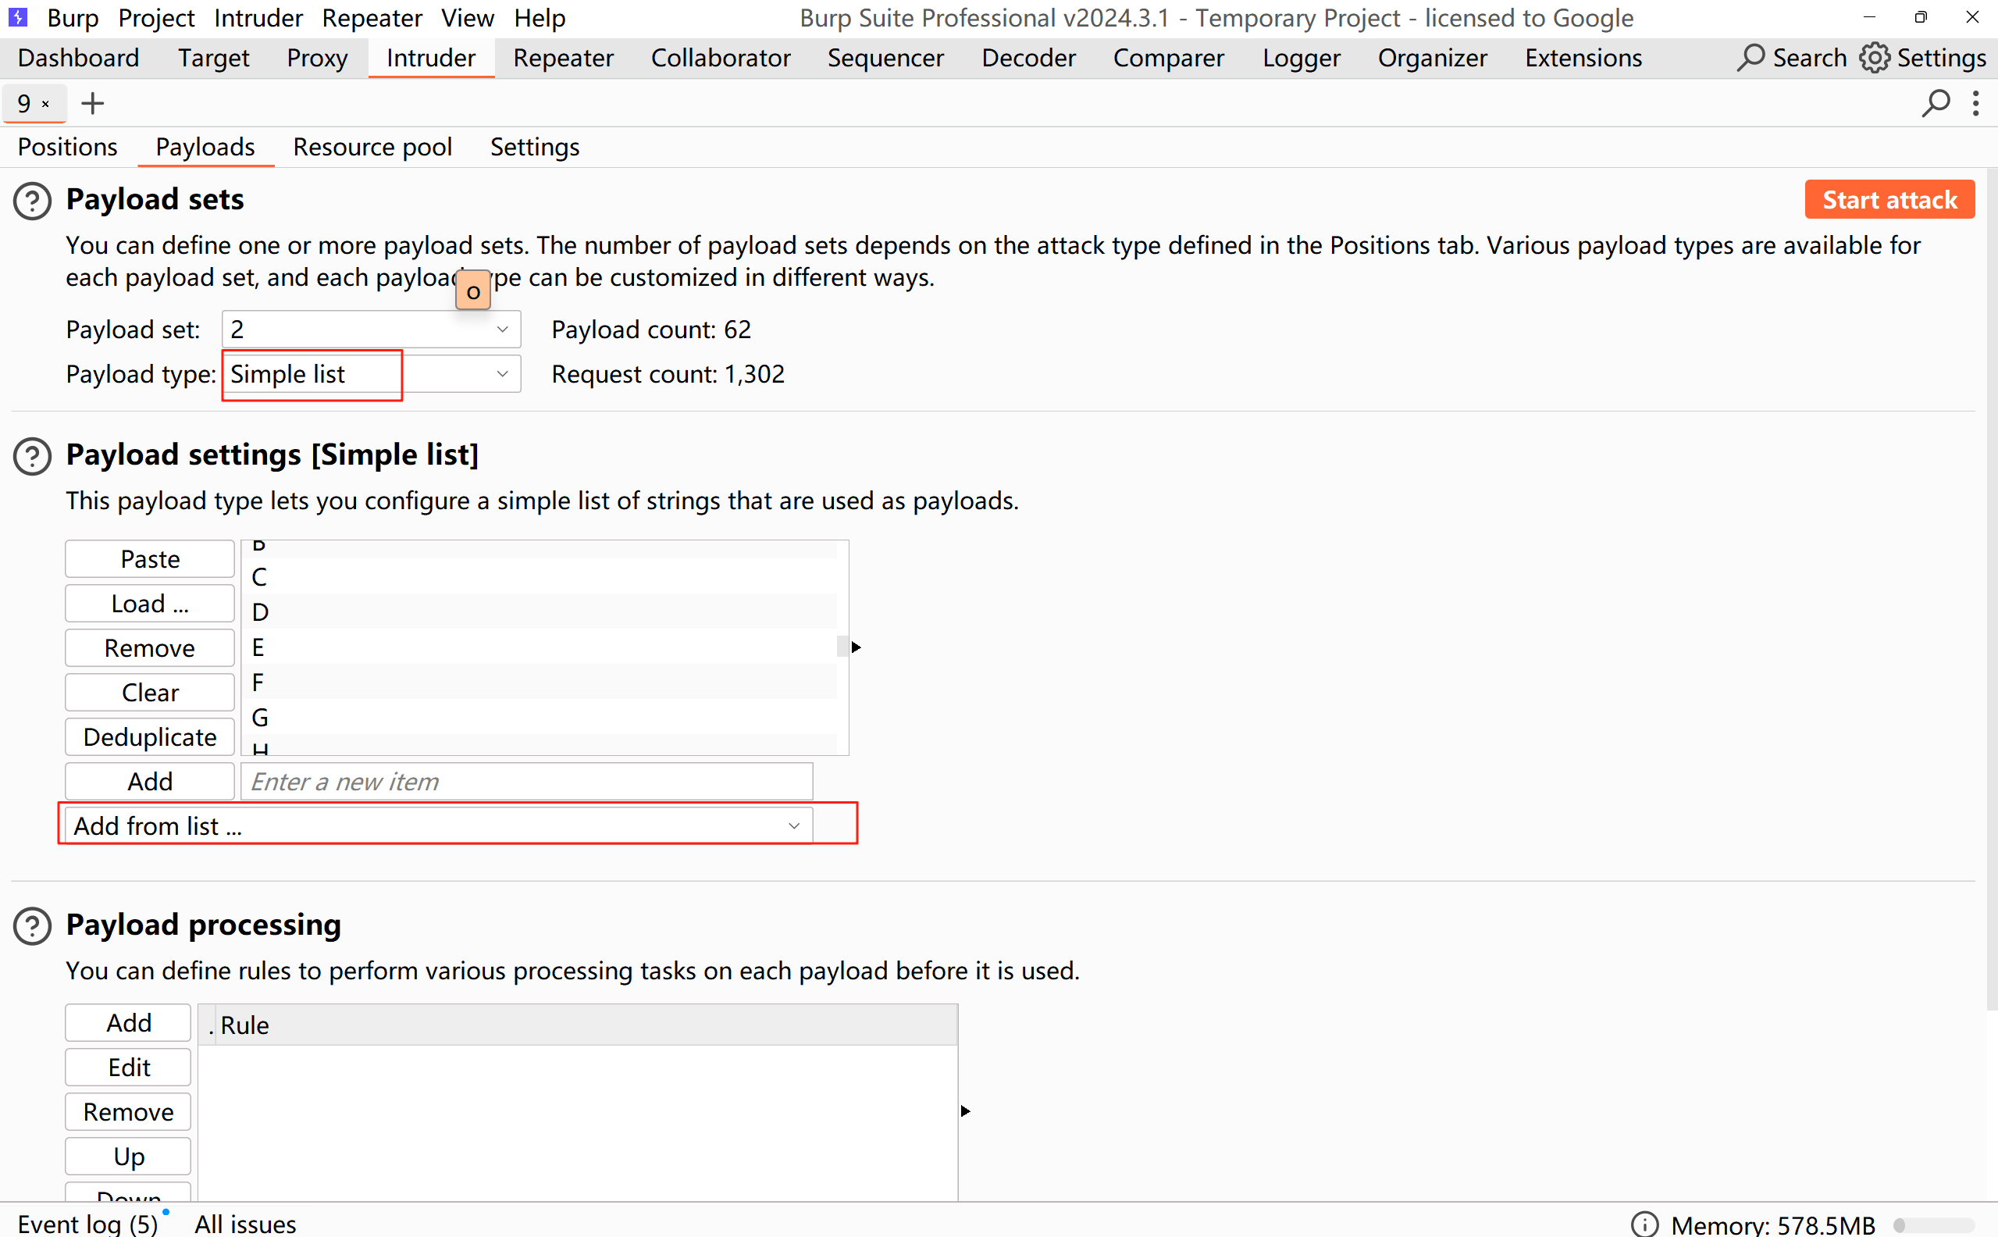Click the Memory info icon
The width and height of the screenshot is (1998, 1237).
pos(1644,1224)
